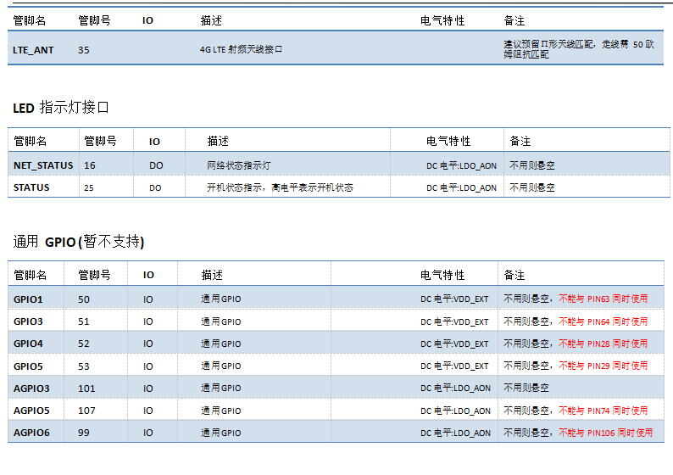Select 'DC 电平:LDO_AON' in STATUS row
Screen dimensions: 673x475
click(461, 188)
